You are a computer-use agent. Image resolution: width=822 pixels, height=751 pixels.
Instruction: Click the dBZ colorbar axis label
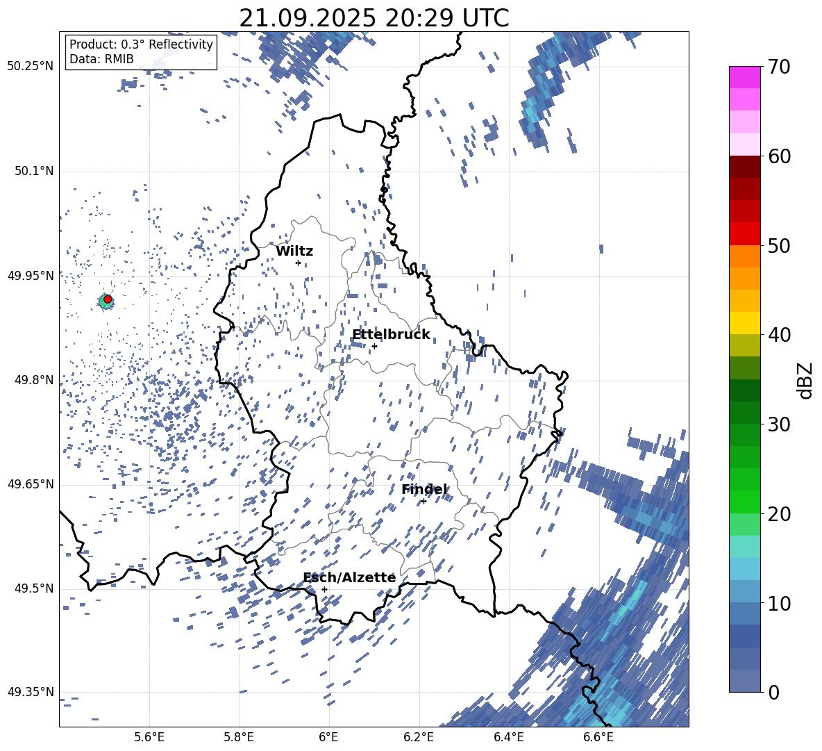(x=806, y=380)
